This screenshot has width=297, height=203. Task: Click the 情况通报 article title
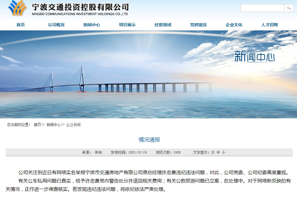tap(148, 140)
